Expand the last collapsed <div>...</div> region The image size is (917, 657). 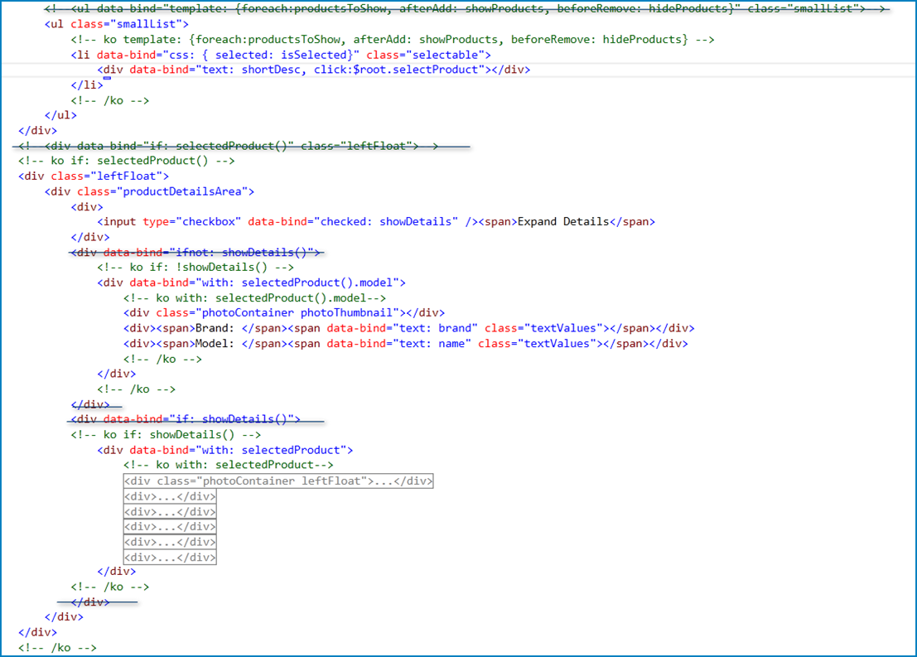click(170, 558)
